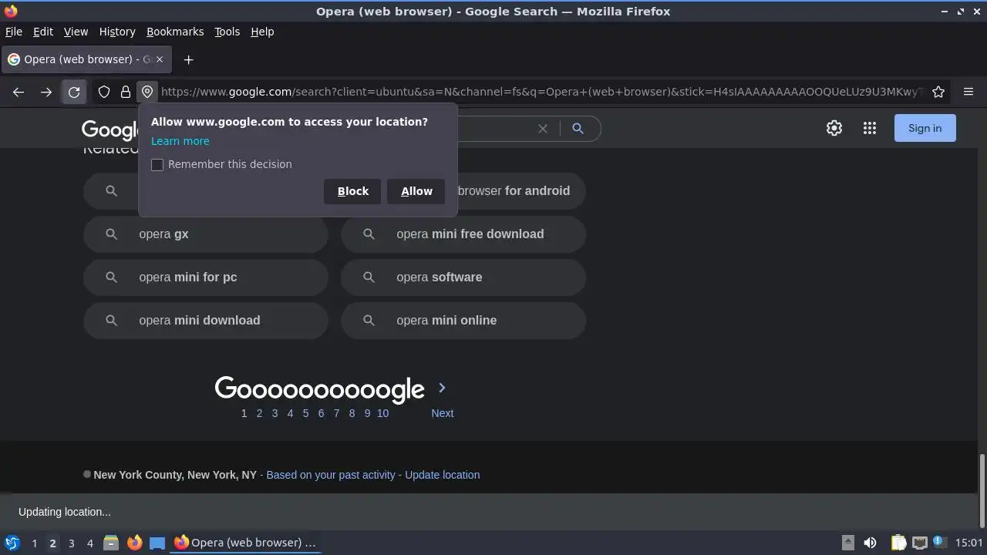The height and width of the screenshot is (555, 987).
Task: Go to results page 10
Action: coord(382,413)
